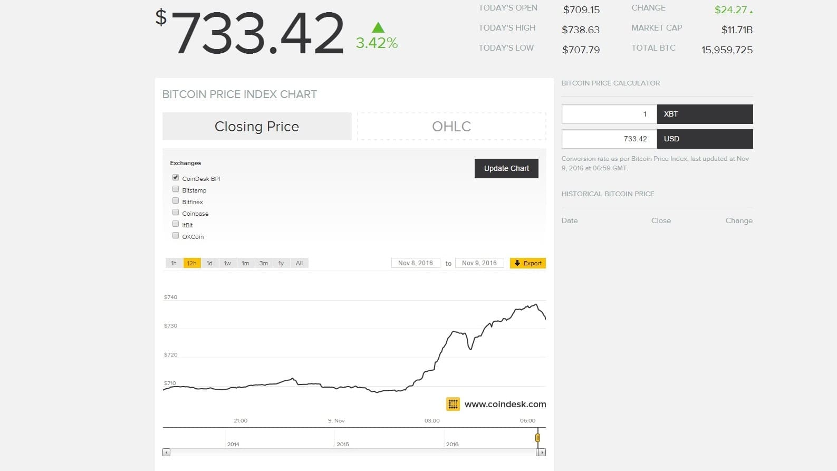Uncheck the CoinDesk BPI exchange checkbox
The height and width of the screenshot is (471, 837).
point(176,178)
